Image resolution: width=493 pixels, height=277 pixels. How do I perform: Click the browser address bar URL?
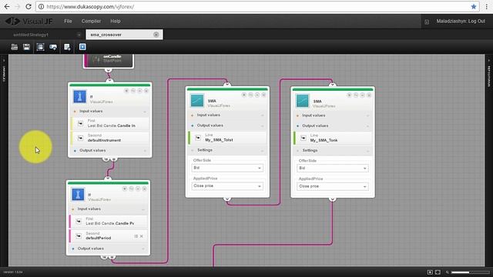click(91, 7)
